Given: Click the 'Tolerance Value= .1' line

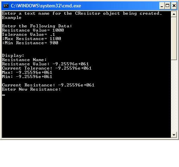Looking at the screenshot, I should point(28,34).
